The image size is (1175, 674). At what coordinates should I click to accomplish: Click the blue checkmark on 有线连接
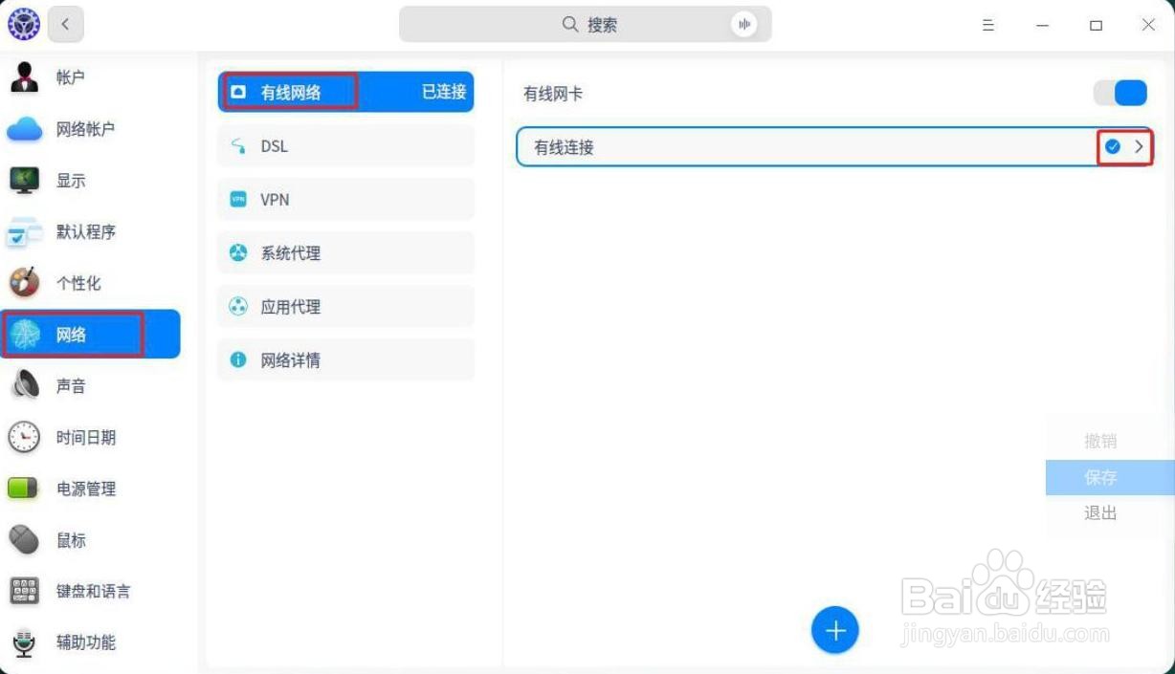(x=1113, y=146)
